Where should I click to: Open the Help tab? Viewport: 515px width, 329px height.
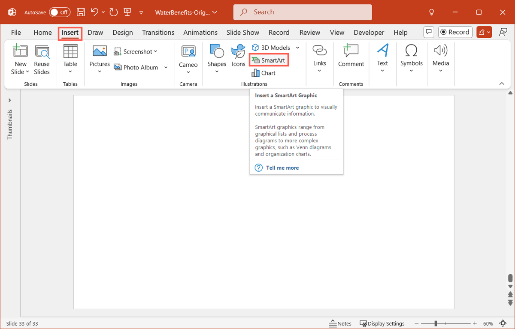400,32
